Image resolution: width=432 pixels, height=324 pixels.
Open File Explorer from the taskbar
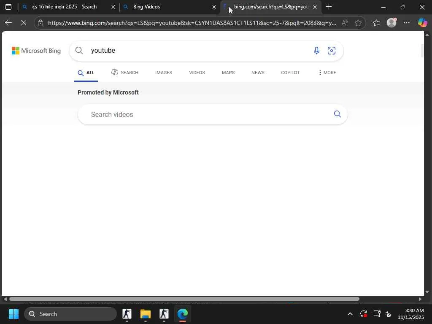pos(146,314)
